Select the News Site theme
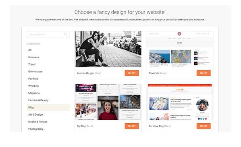This screenshot has width=241, height=147. pyautogui.click(x=204, y=73)
